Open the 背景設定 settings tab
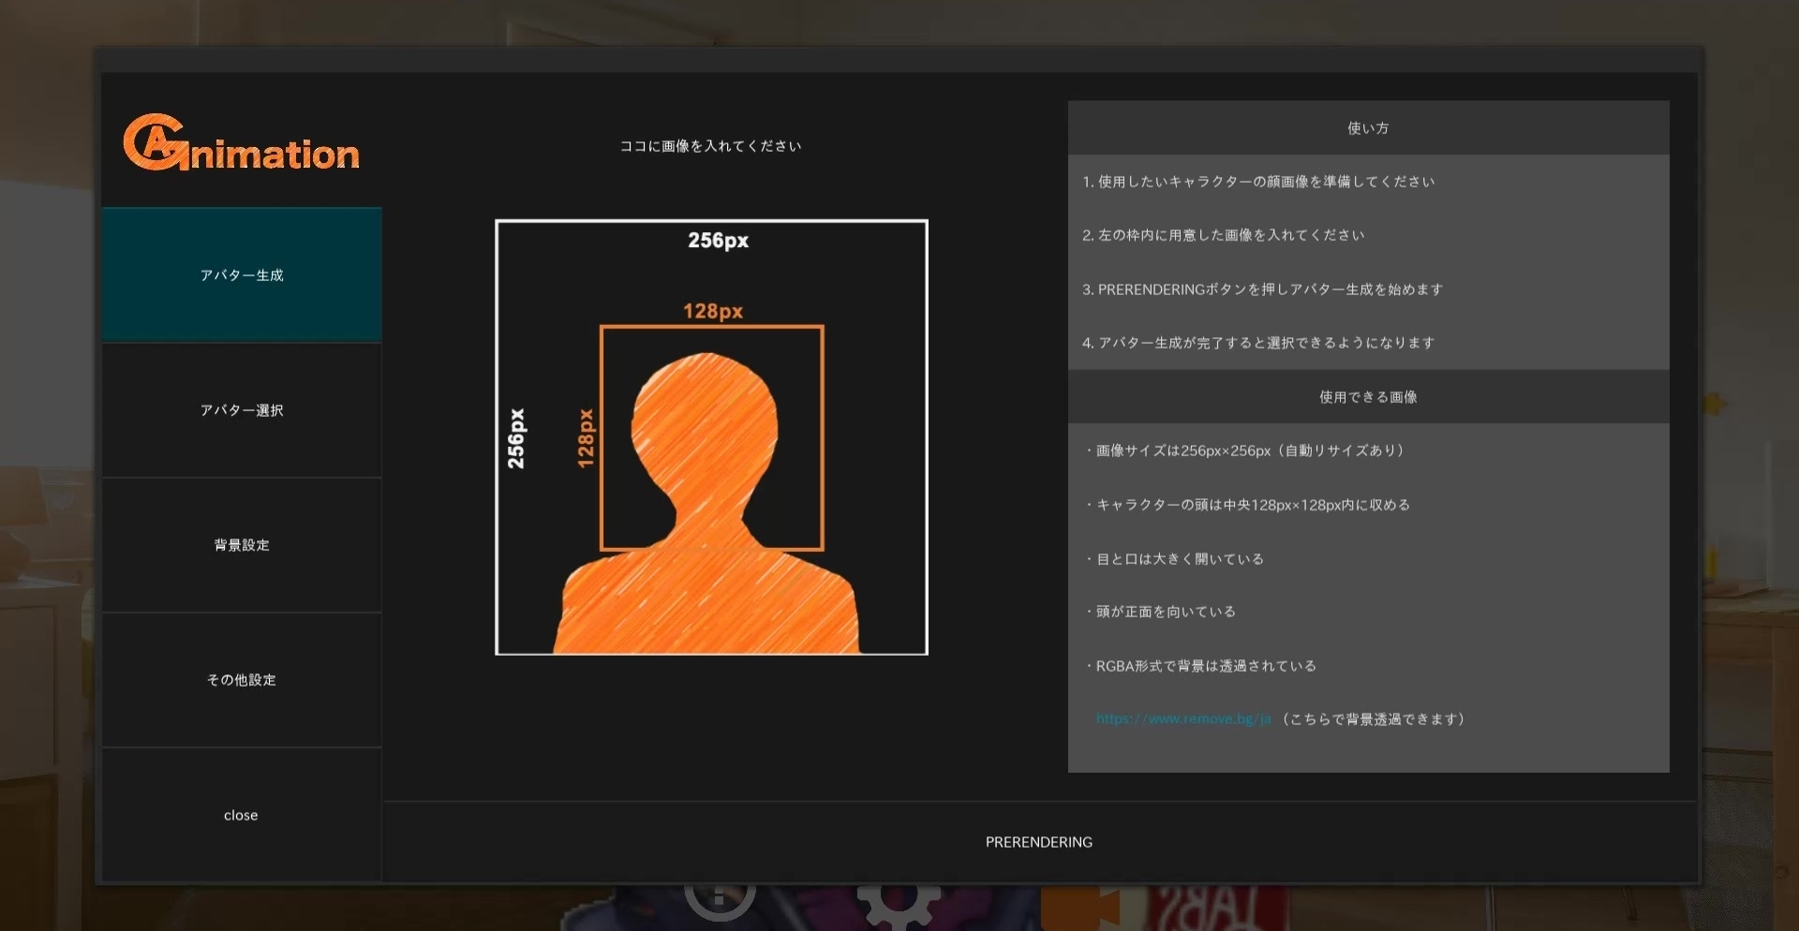 pyautogui.click(x=242, y=545)
